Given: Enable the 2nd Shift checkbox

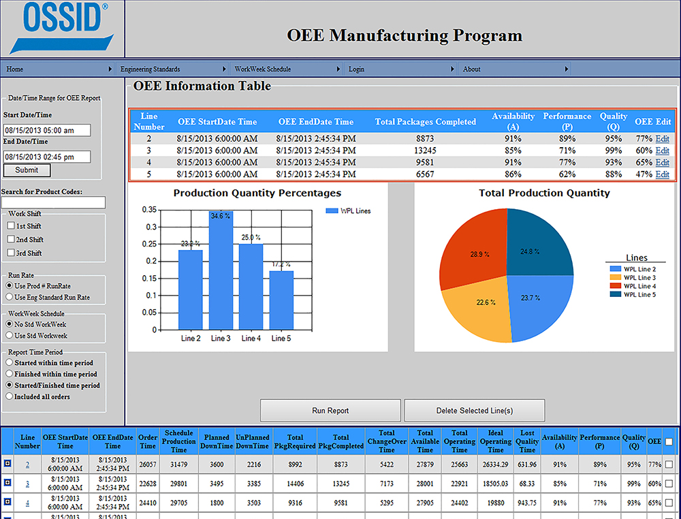Looking at the screenshot, I should point(11,239).
